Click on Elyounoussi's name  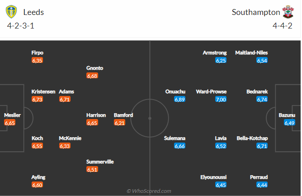[214, 177]
